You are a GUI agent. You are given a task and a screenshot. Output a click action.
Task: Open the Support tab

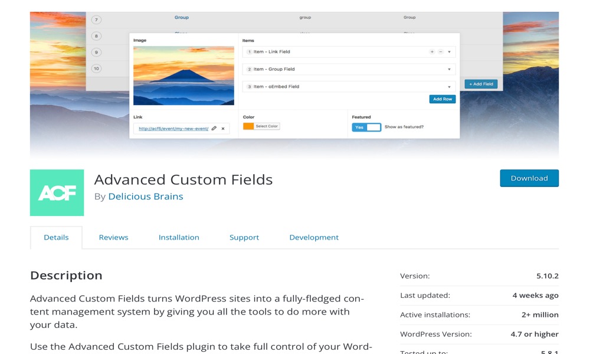pyautogui.click(x=244, y=237)
